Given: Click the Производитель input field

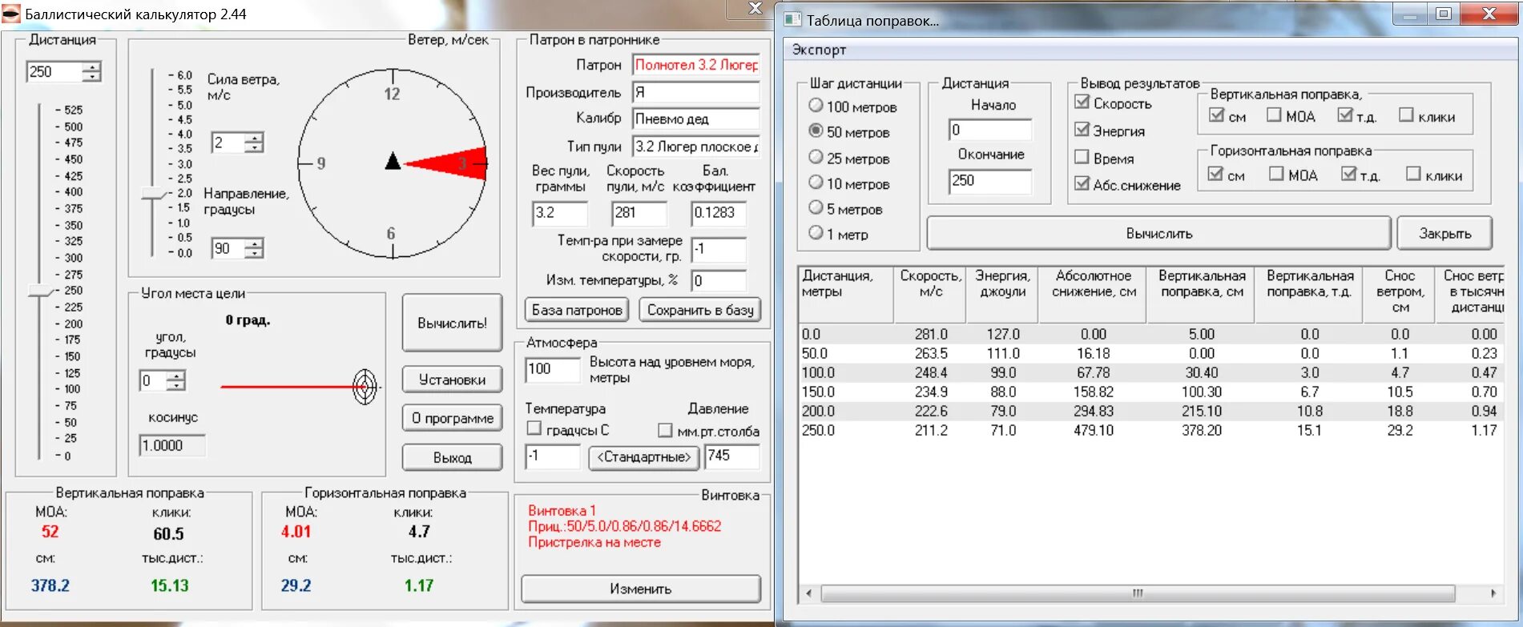Looking at the screenshot, I should (x=696, y=92).
